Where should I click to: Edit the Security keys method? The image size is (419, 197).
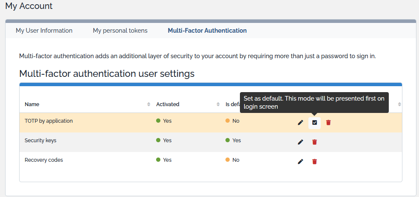(x=300, y=142)
